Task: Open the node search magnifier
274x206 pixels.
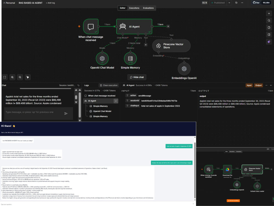Action: tap(269, 21)
